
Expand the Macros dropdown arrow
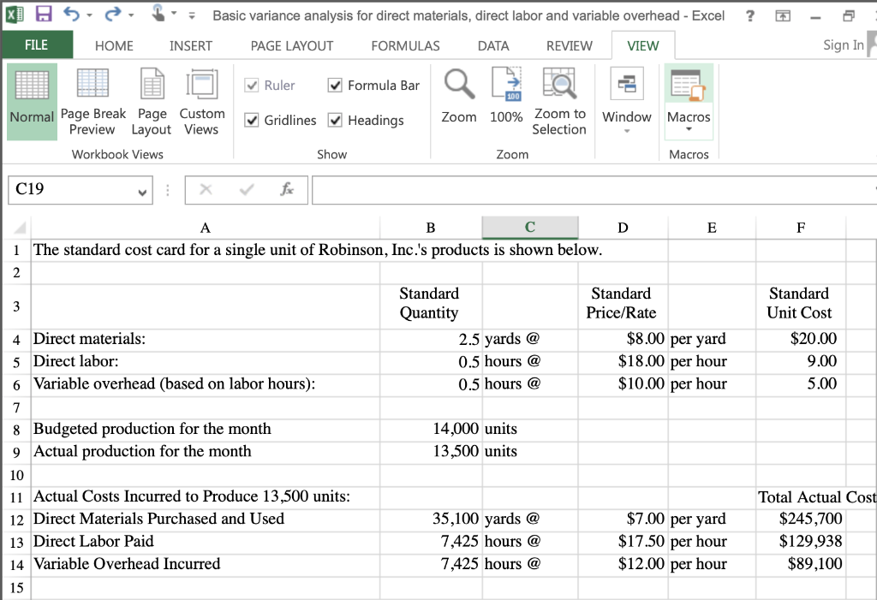689,129
